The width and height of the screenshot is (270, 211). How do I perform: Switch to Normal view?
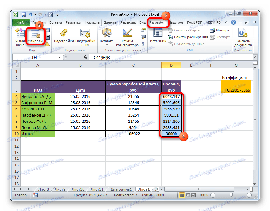[182, 195]
